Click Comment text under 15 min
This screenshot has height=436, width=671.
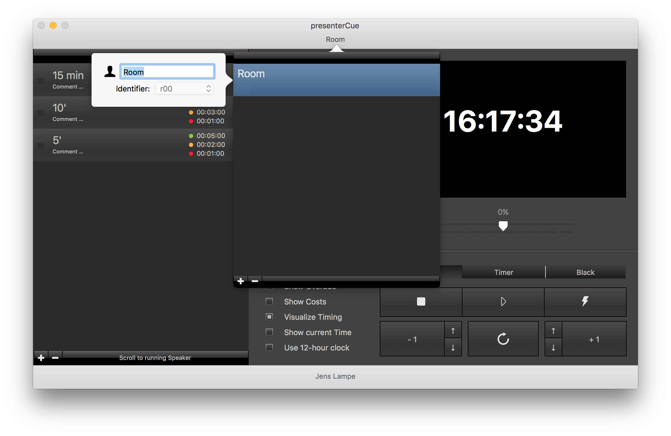pyautogui.click(x=68, y=87)
